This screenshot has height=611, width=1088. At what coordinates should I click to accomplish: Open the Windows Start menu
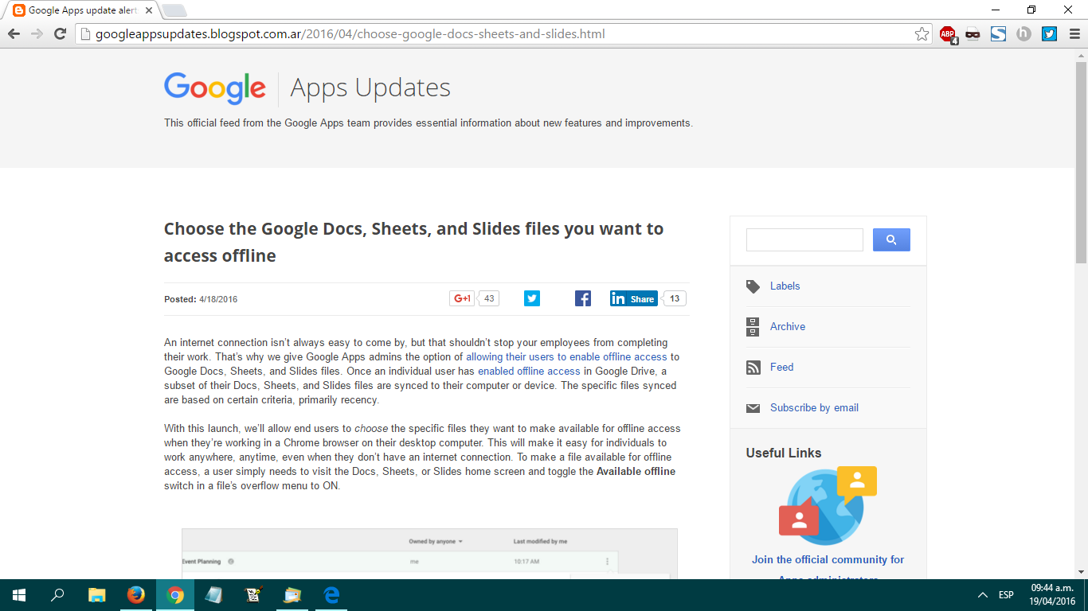(x=18, y=595)
